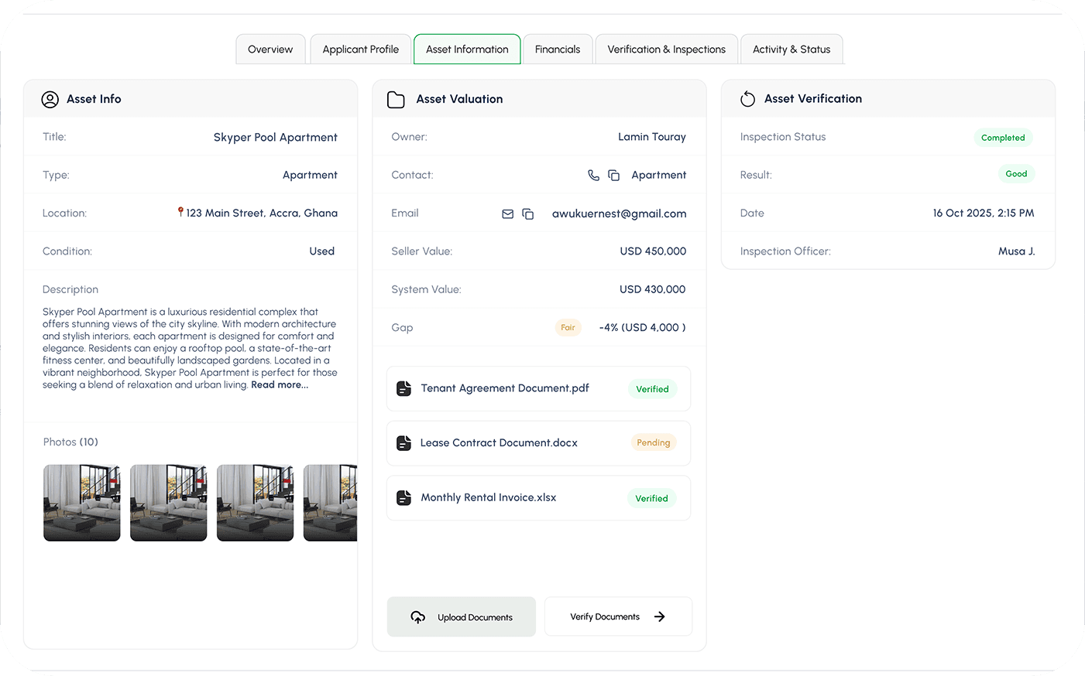Click the email awukuernest@gmail.com
The height and width of the screenshot is (676, 1085).
pyautogui.click(x=619, y=213)
